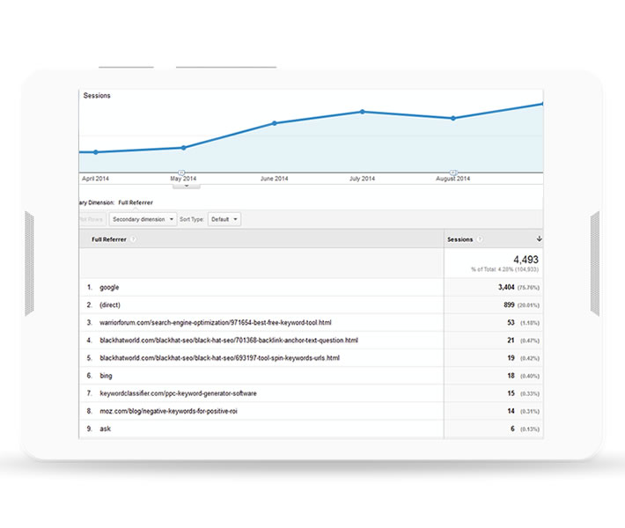Open the bing referrer row

[x=107, y=376]
